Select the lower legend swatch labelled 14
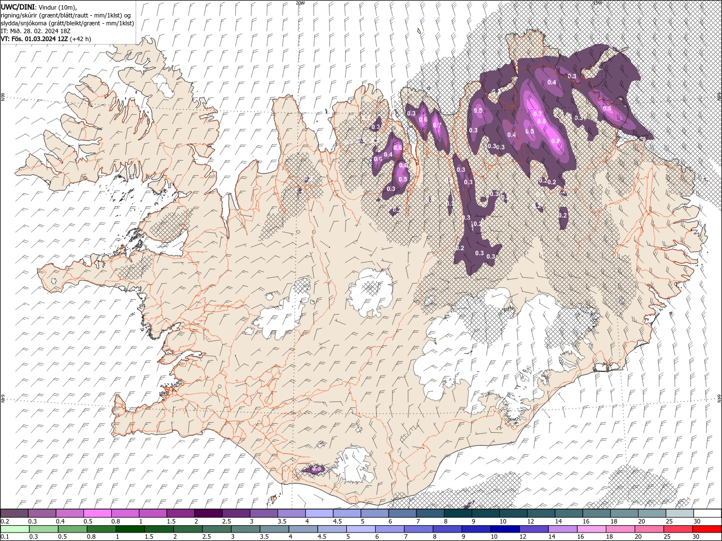This screenshot has height=541, width=722. (x=562, y=529)
